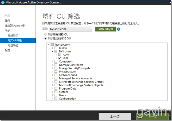The height and width of the screenshot is (121, 172).
Task: Click the 上一步 previous button
Action: coord(115,116)
